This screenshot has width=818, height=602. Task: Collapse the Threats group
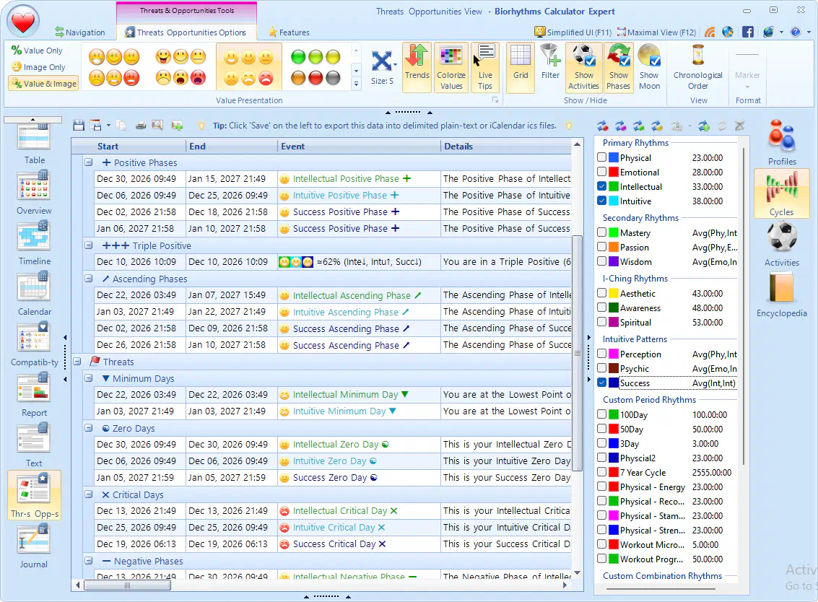pyautogui.click(x=77, y=362)
